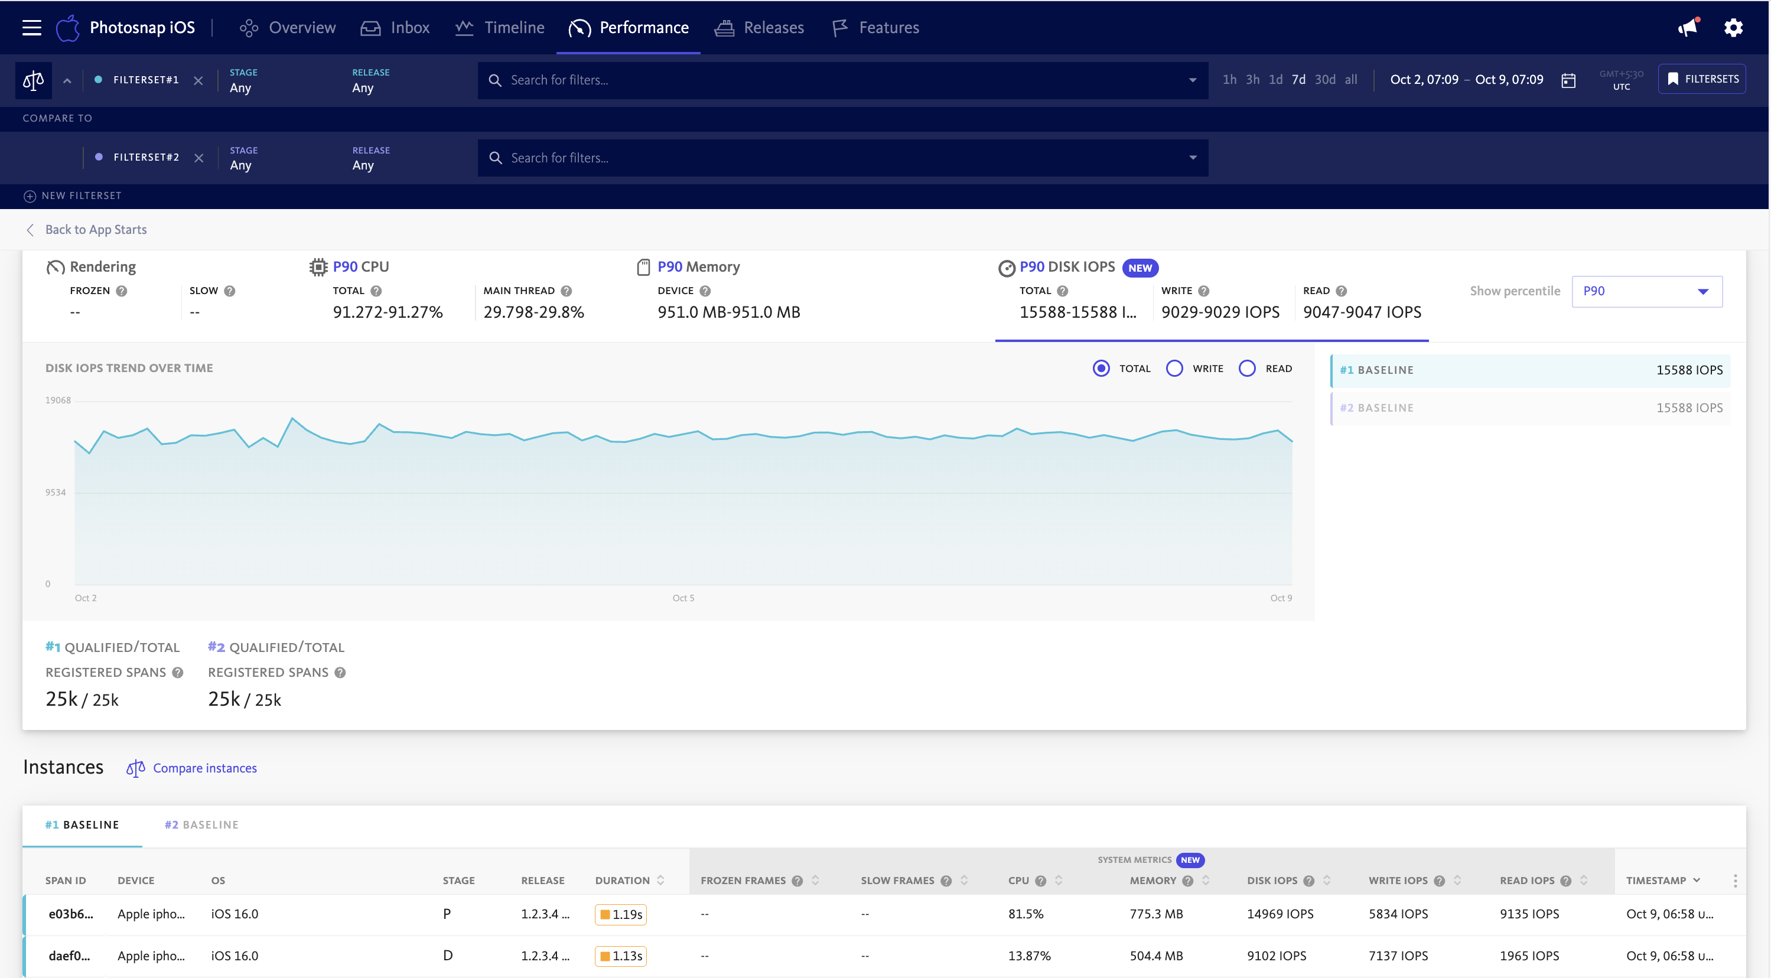Switch to the Overview tab
The image size is (1771, 978).
(287, 28)
